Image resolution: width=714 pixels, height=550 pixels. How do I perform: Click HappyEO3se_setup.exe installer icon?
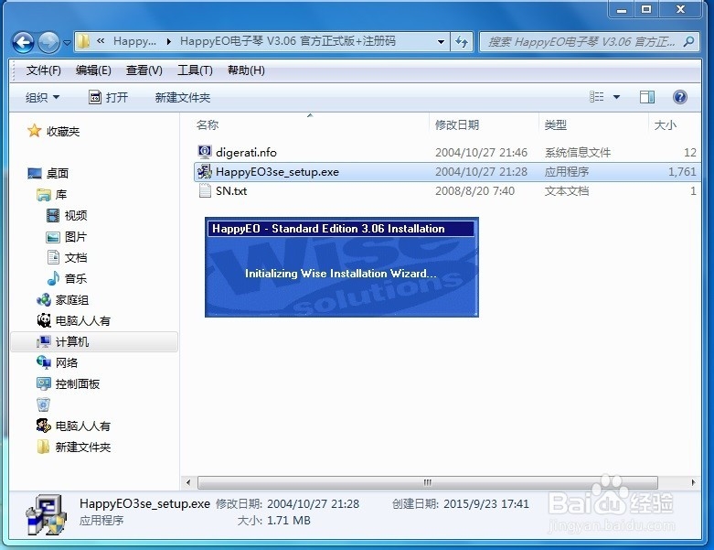tap(205, 171)
